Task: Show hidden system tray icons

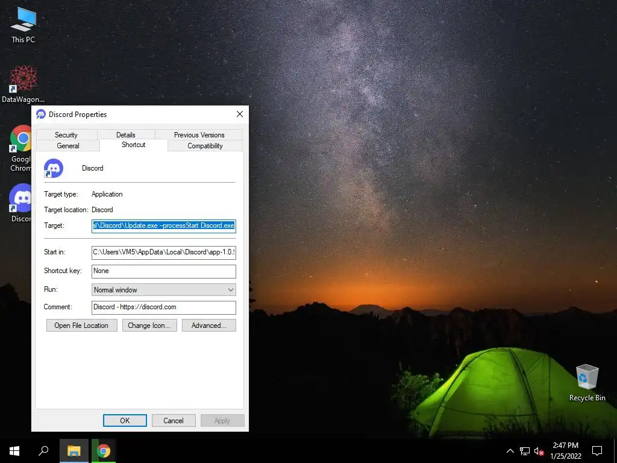Action: [x=510, y=451]
